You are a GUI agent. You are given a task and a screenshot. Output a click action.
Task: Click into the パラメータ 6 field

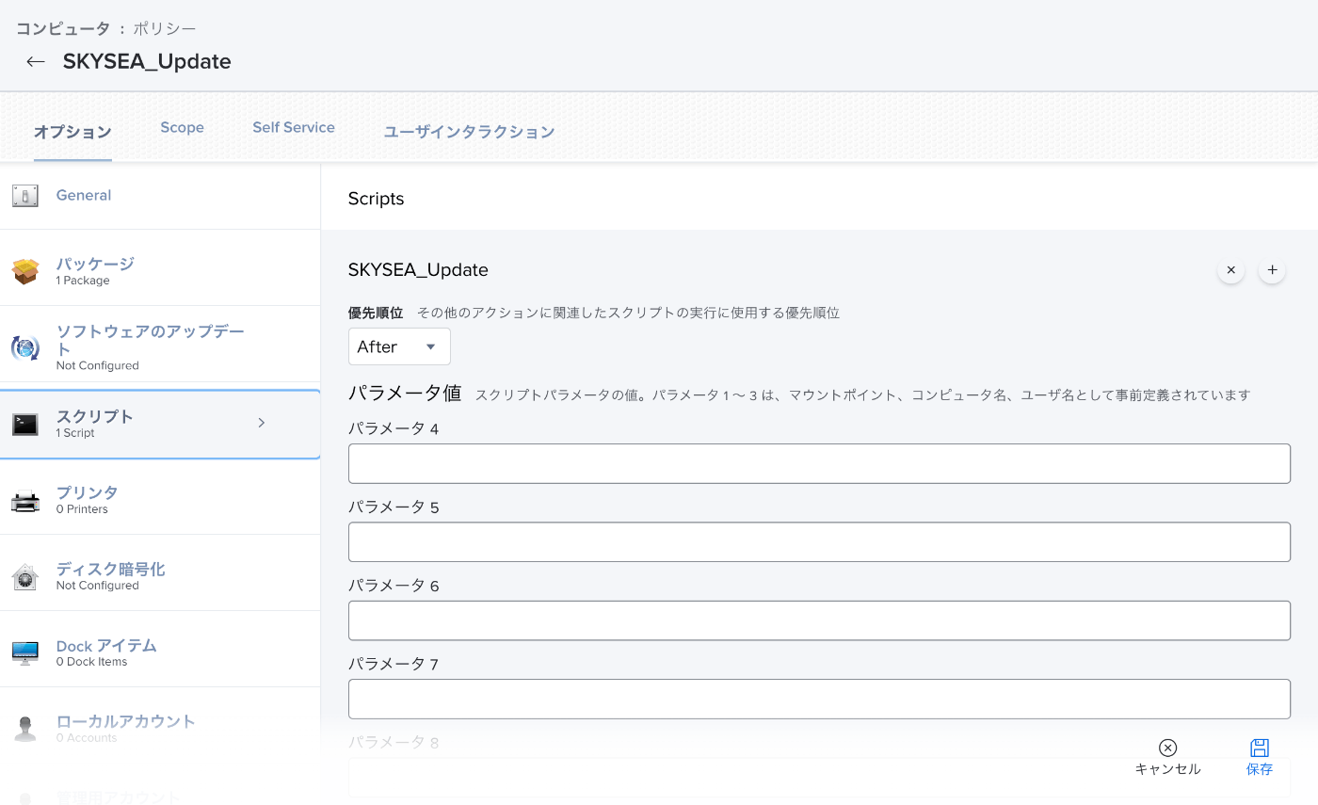819,620
